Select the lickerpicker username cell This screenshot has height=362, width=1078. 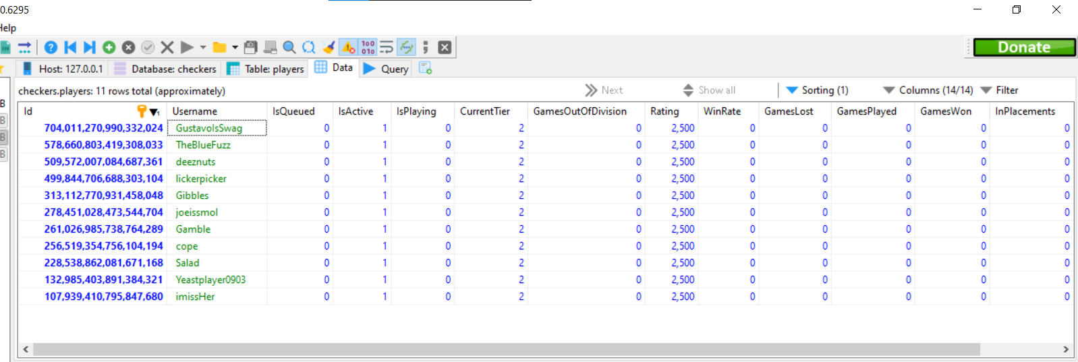[x=217, y=179]
